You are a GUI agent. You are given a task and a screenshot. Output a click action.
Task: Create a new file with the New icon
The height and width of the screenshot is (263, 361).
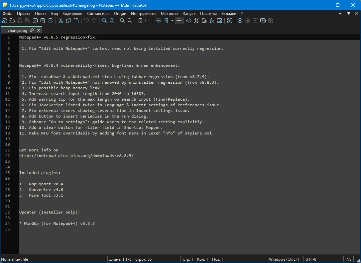point(4,21)
